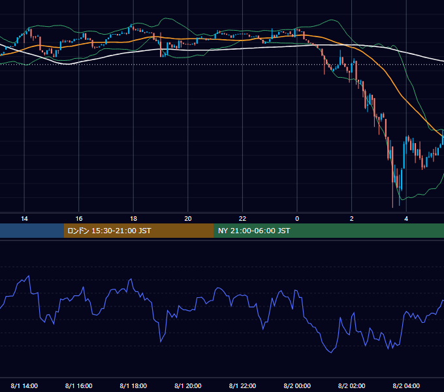This screenshot has width=444, height=392.
Task: Click the '4' hour label on chart axis
Action: (x=406, y=219)
